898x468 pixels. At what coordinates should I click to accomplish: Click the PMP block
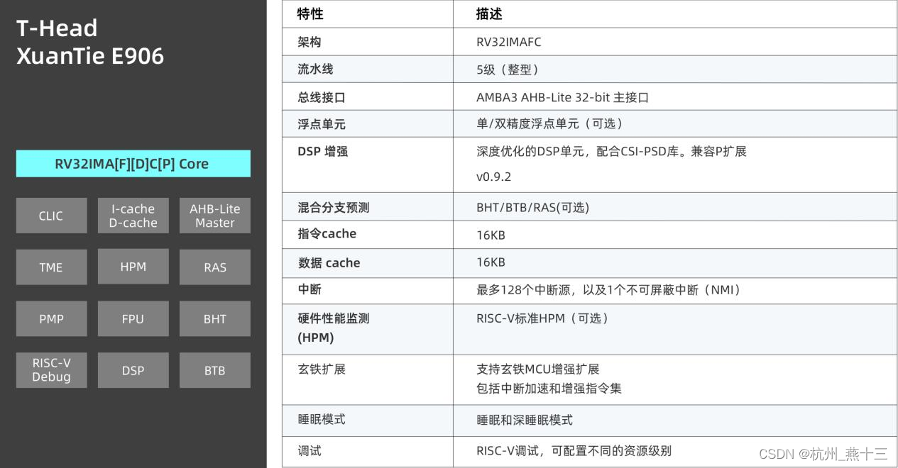(x=51, y=319)
